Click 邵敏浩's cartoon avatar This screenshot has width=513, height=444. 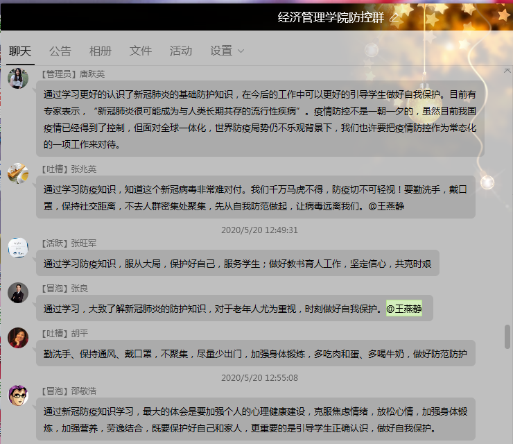18,395
